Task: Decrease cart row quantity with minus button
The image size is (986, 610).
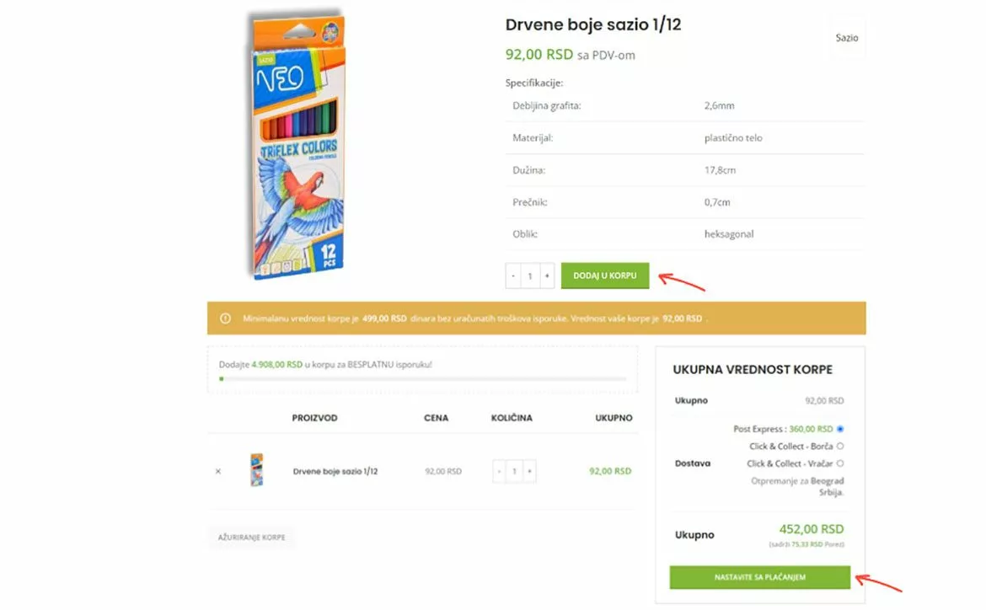Action: tap(499, 471)
